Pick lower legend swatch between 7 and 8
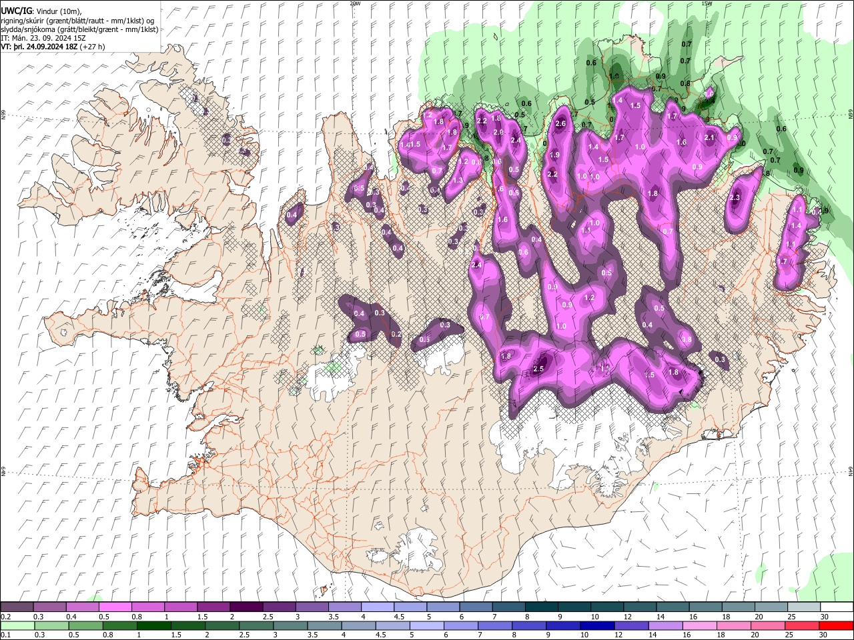The image size is (854, 640). point(494,625)
